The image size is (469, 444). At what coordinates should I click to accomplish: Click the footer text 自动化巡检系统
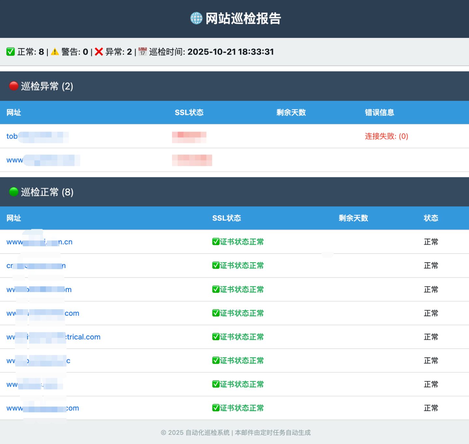pyautogui.click(x=207, y=433)
